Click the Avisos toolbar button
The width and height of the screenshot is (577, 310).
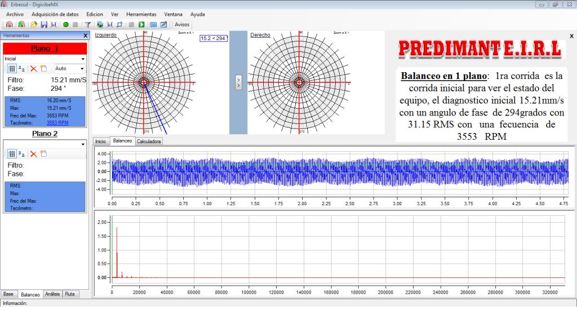[x=182, y=25]
